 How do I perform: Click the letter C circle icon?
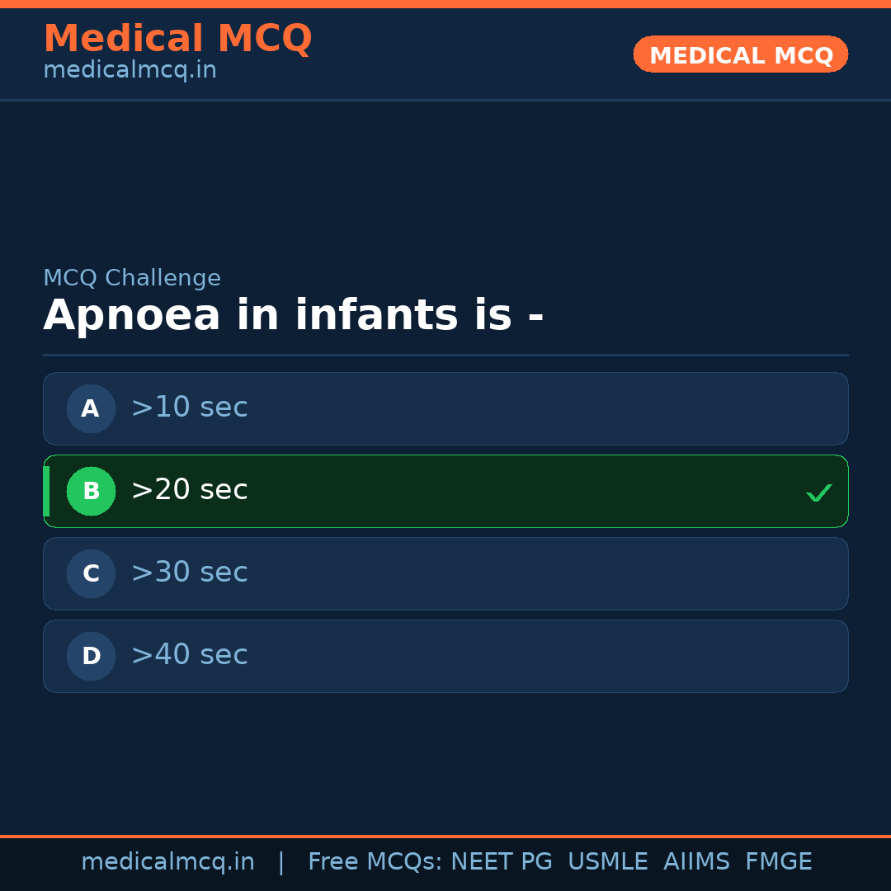pyautogui.click(x=91, y=573)
